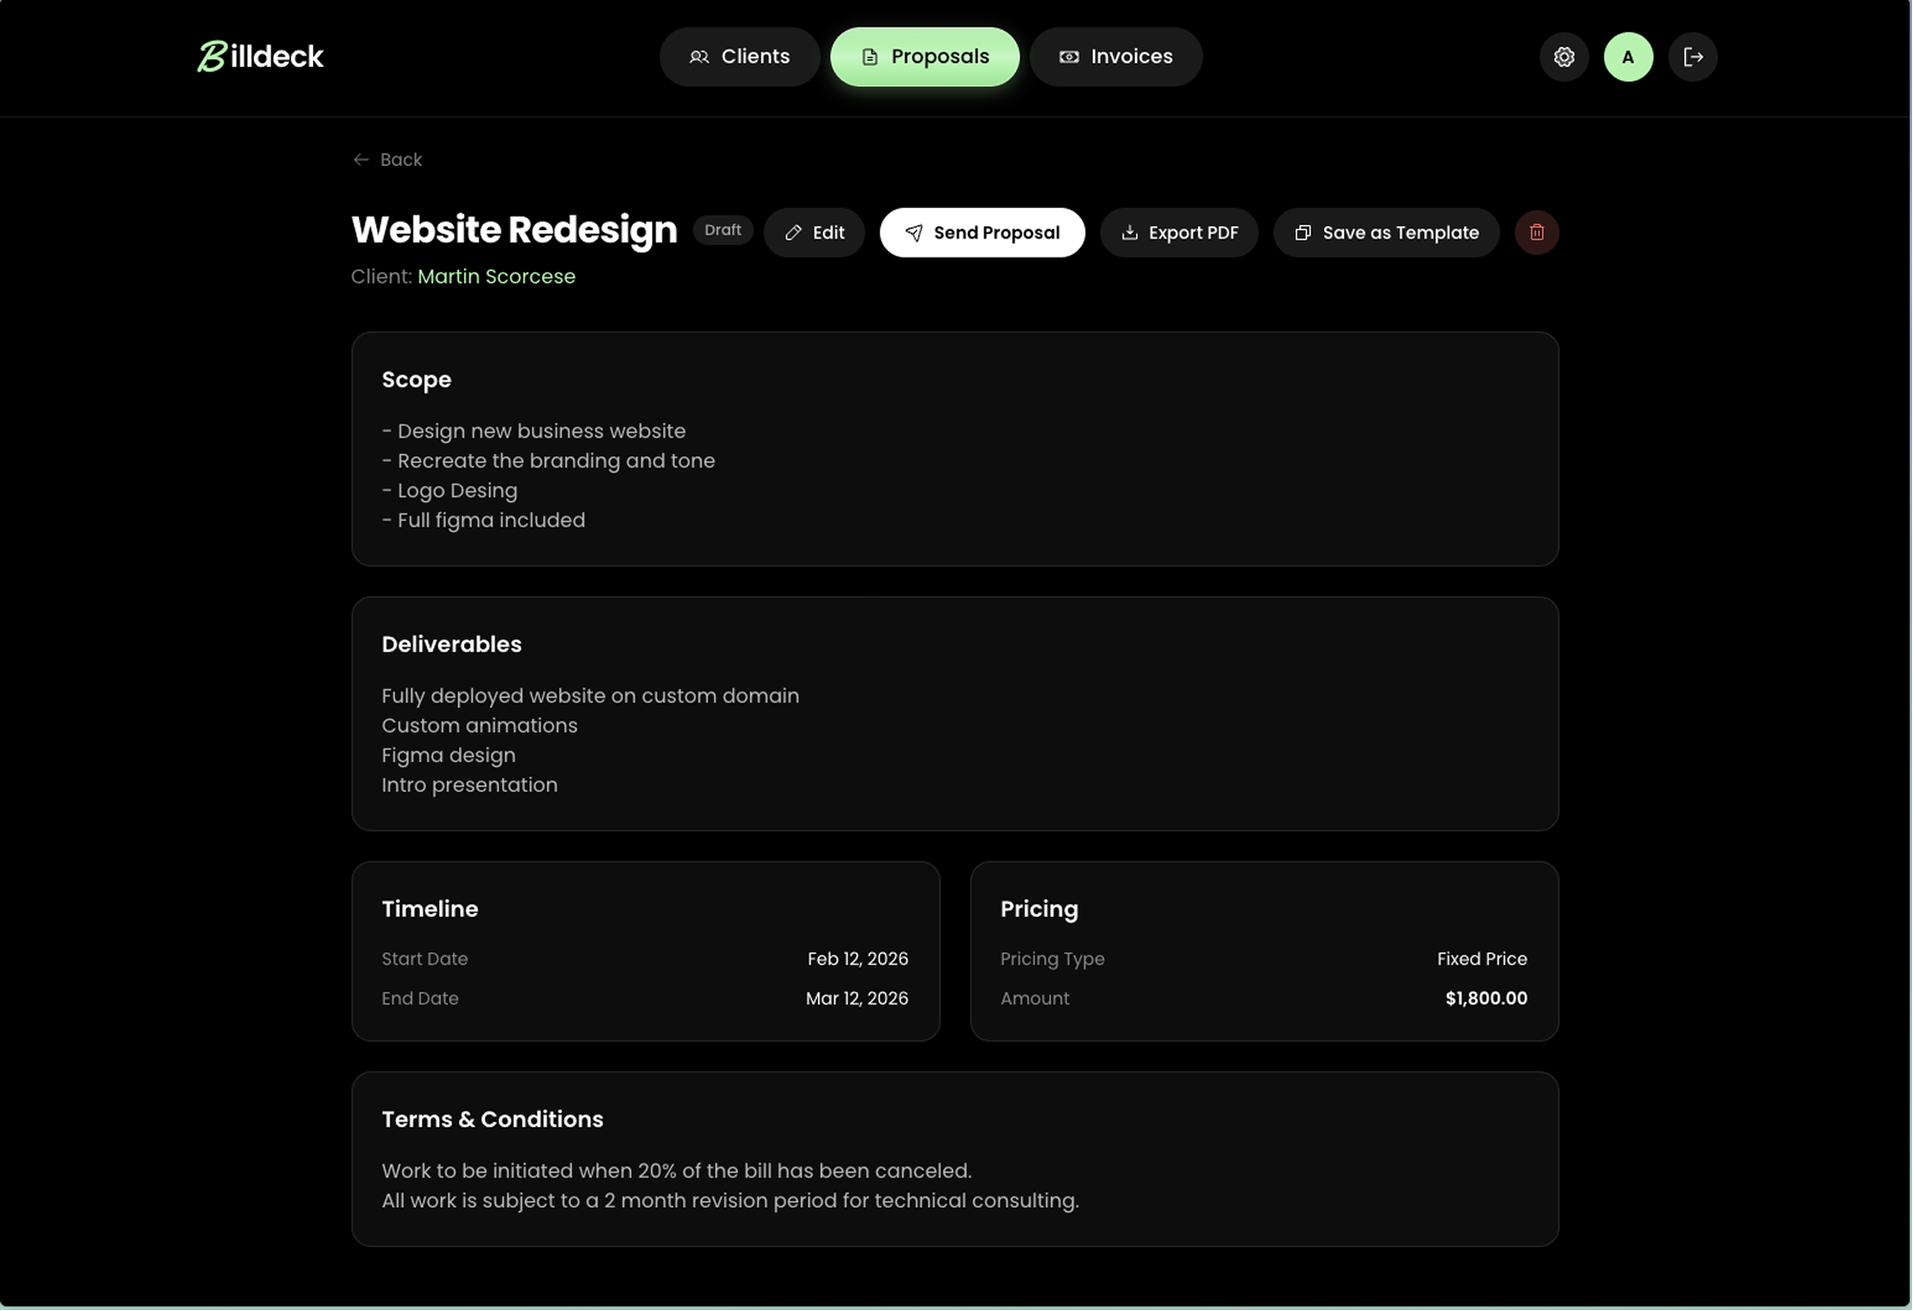Click the cash icon in Invoices tab
Viewport: 1913px width, 1311px height.
point(1068,56)
